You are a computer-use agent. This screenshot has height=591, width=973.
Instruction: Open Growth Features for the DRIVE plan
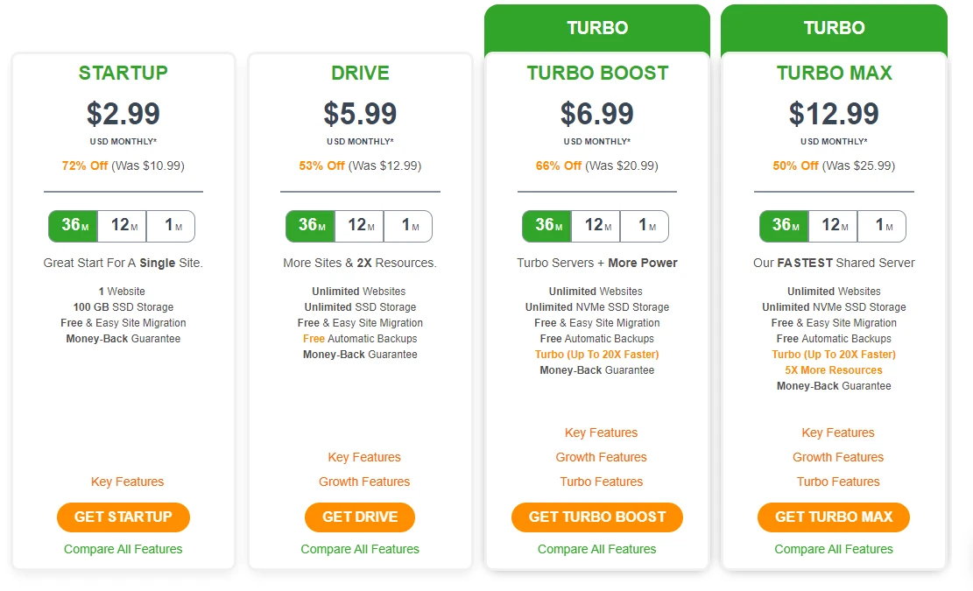tap(363, 481)
